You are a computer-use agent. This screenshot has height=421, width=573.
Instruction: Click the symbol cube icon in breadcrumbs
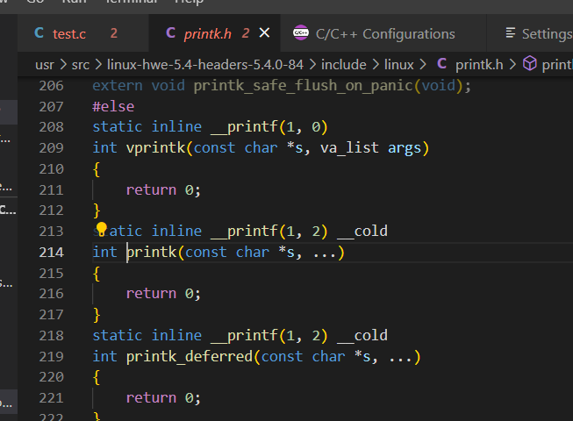529,64
